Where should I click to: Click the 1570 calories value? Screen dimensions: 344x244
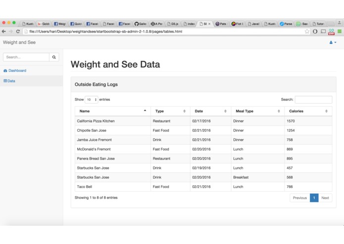click(291, 121)
